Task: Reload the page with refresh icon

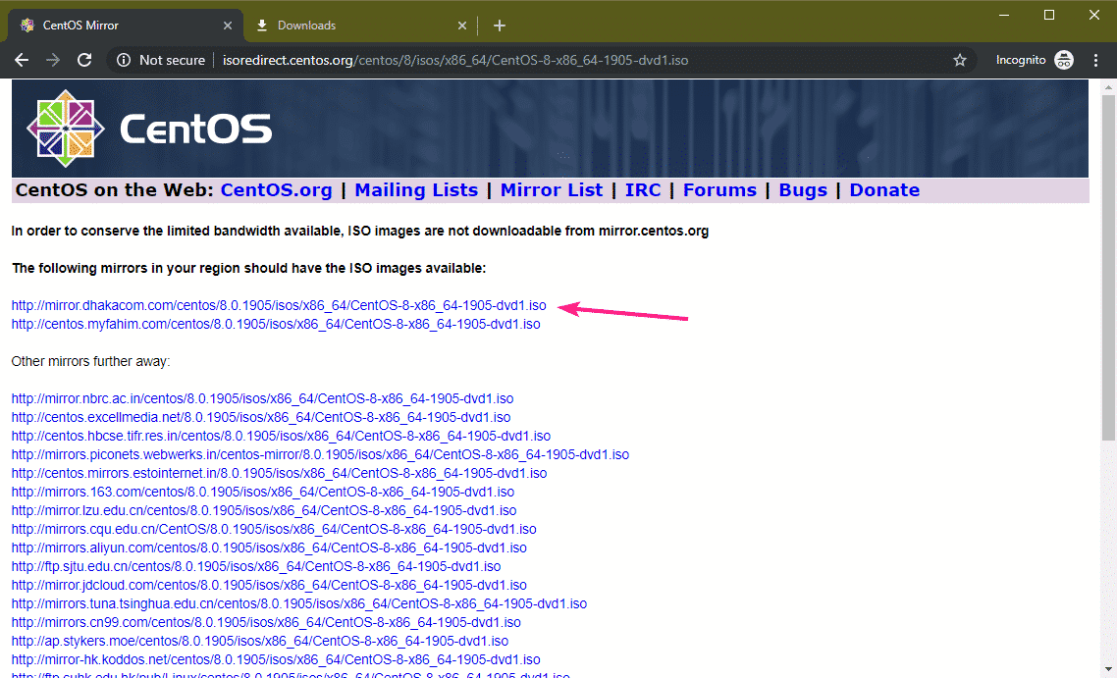Action: click(84, 61)
